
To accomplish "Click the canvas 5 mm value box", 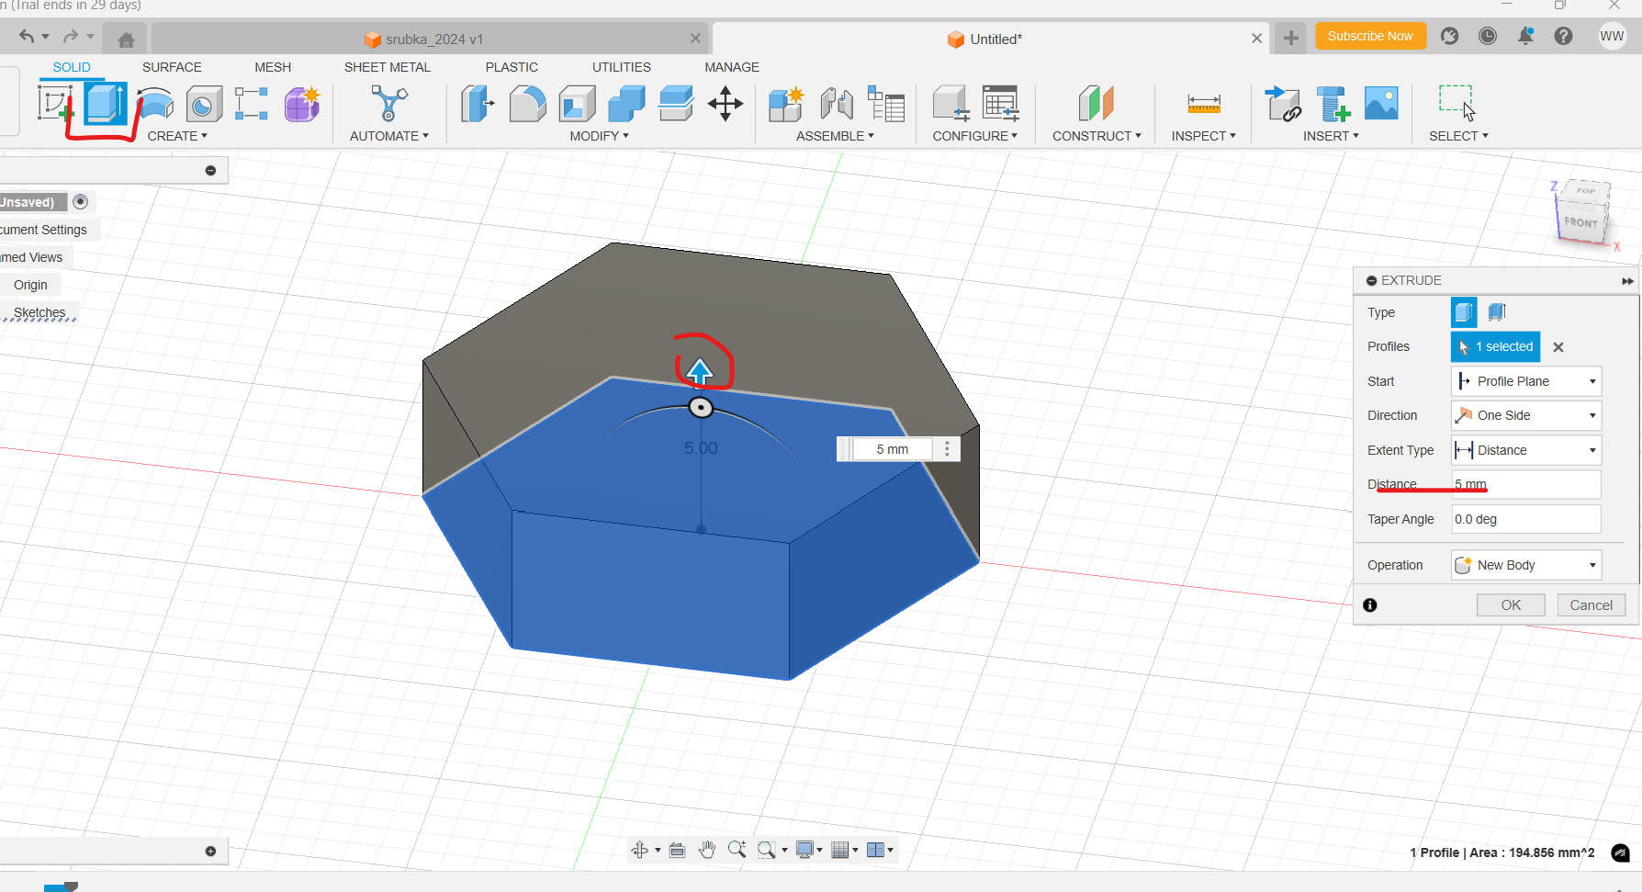I will tap(892, 449).
